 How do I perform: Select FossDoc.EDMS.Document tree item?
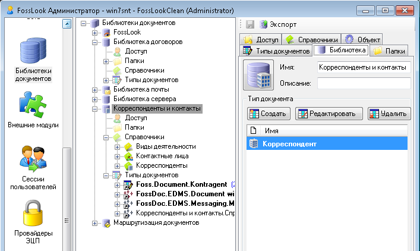[185, 194]
